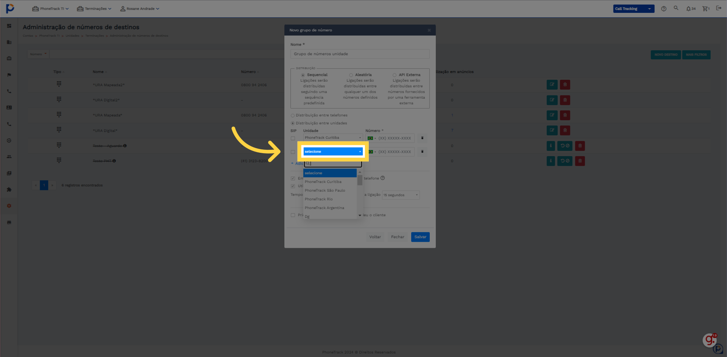Image resolution: width=727 pixels, height=357 pixels.
Task: Click the dropdown list scrollbar thumb
Action: [x=360, y=180]
